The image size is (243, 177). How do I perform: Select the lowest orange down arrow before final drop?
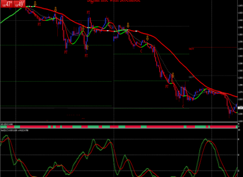[x=173, y=75]
